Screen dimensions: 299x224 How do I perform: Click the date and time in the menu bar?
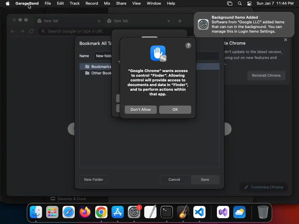click(x=275, y=3)
